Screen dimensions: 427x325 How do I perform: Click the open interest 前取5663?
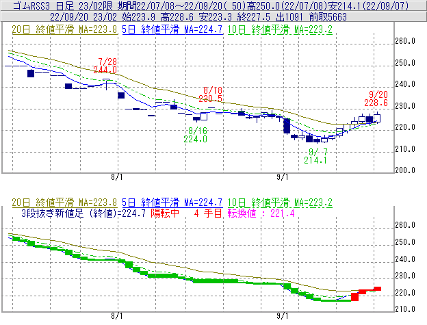pos(328,17)
